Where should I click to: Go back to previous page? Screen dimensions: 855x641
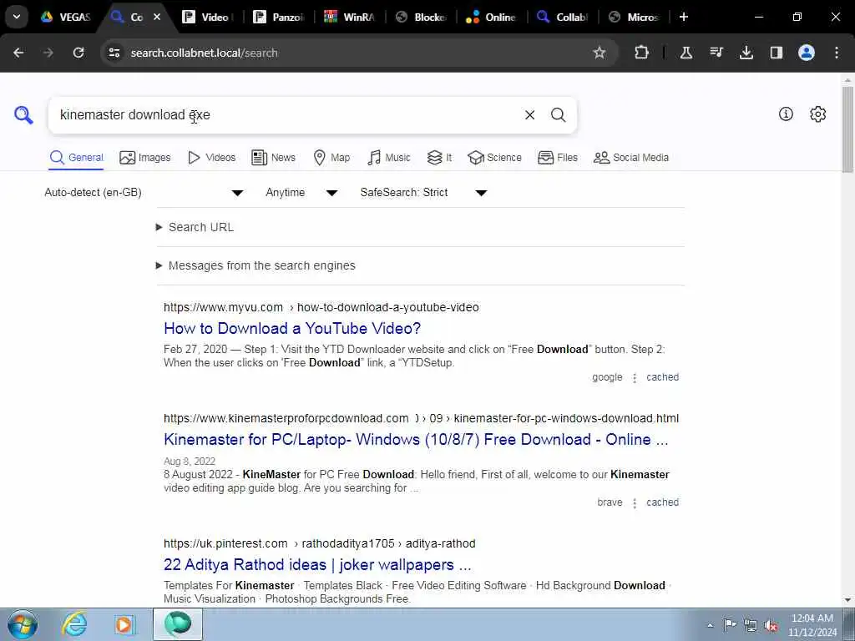coord(18,53)
